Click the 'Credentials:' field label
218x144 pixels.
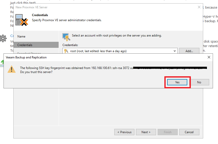click(70, 45)
